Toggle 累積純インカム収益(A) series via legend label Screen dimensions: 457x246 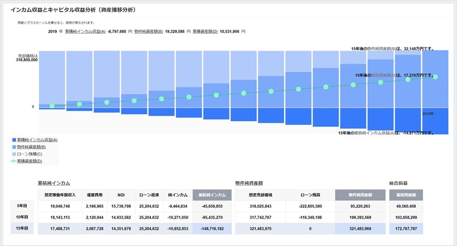click(x=38, y=140)
